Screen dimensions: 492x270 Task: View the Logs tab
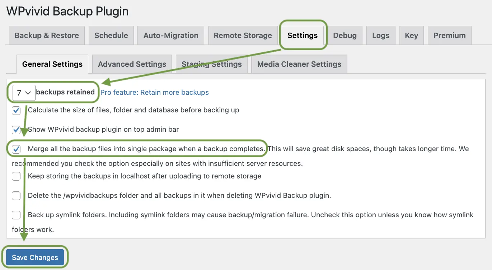coord(381,35)
